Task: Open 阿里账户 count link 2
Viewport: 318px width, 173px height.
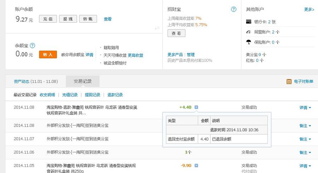Action: [x=273, y=32]
